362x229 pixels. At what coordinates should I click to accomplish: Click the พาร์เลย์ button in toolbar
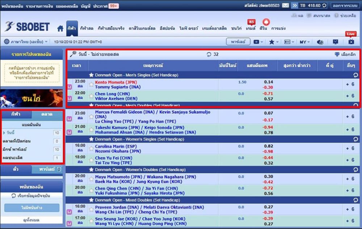coord(238,42)
